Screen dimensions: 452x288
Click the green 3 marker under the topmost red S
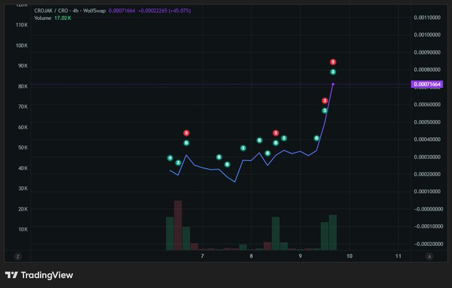[x=333, y=72]
